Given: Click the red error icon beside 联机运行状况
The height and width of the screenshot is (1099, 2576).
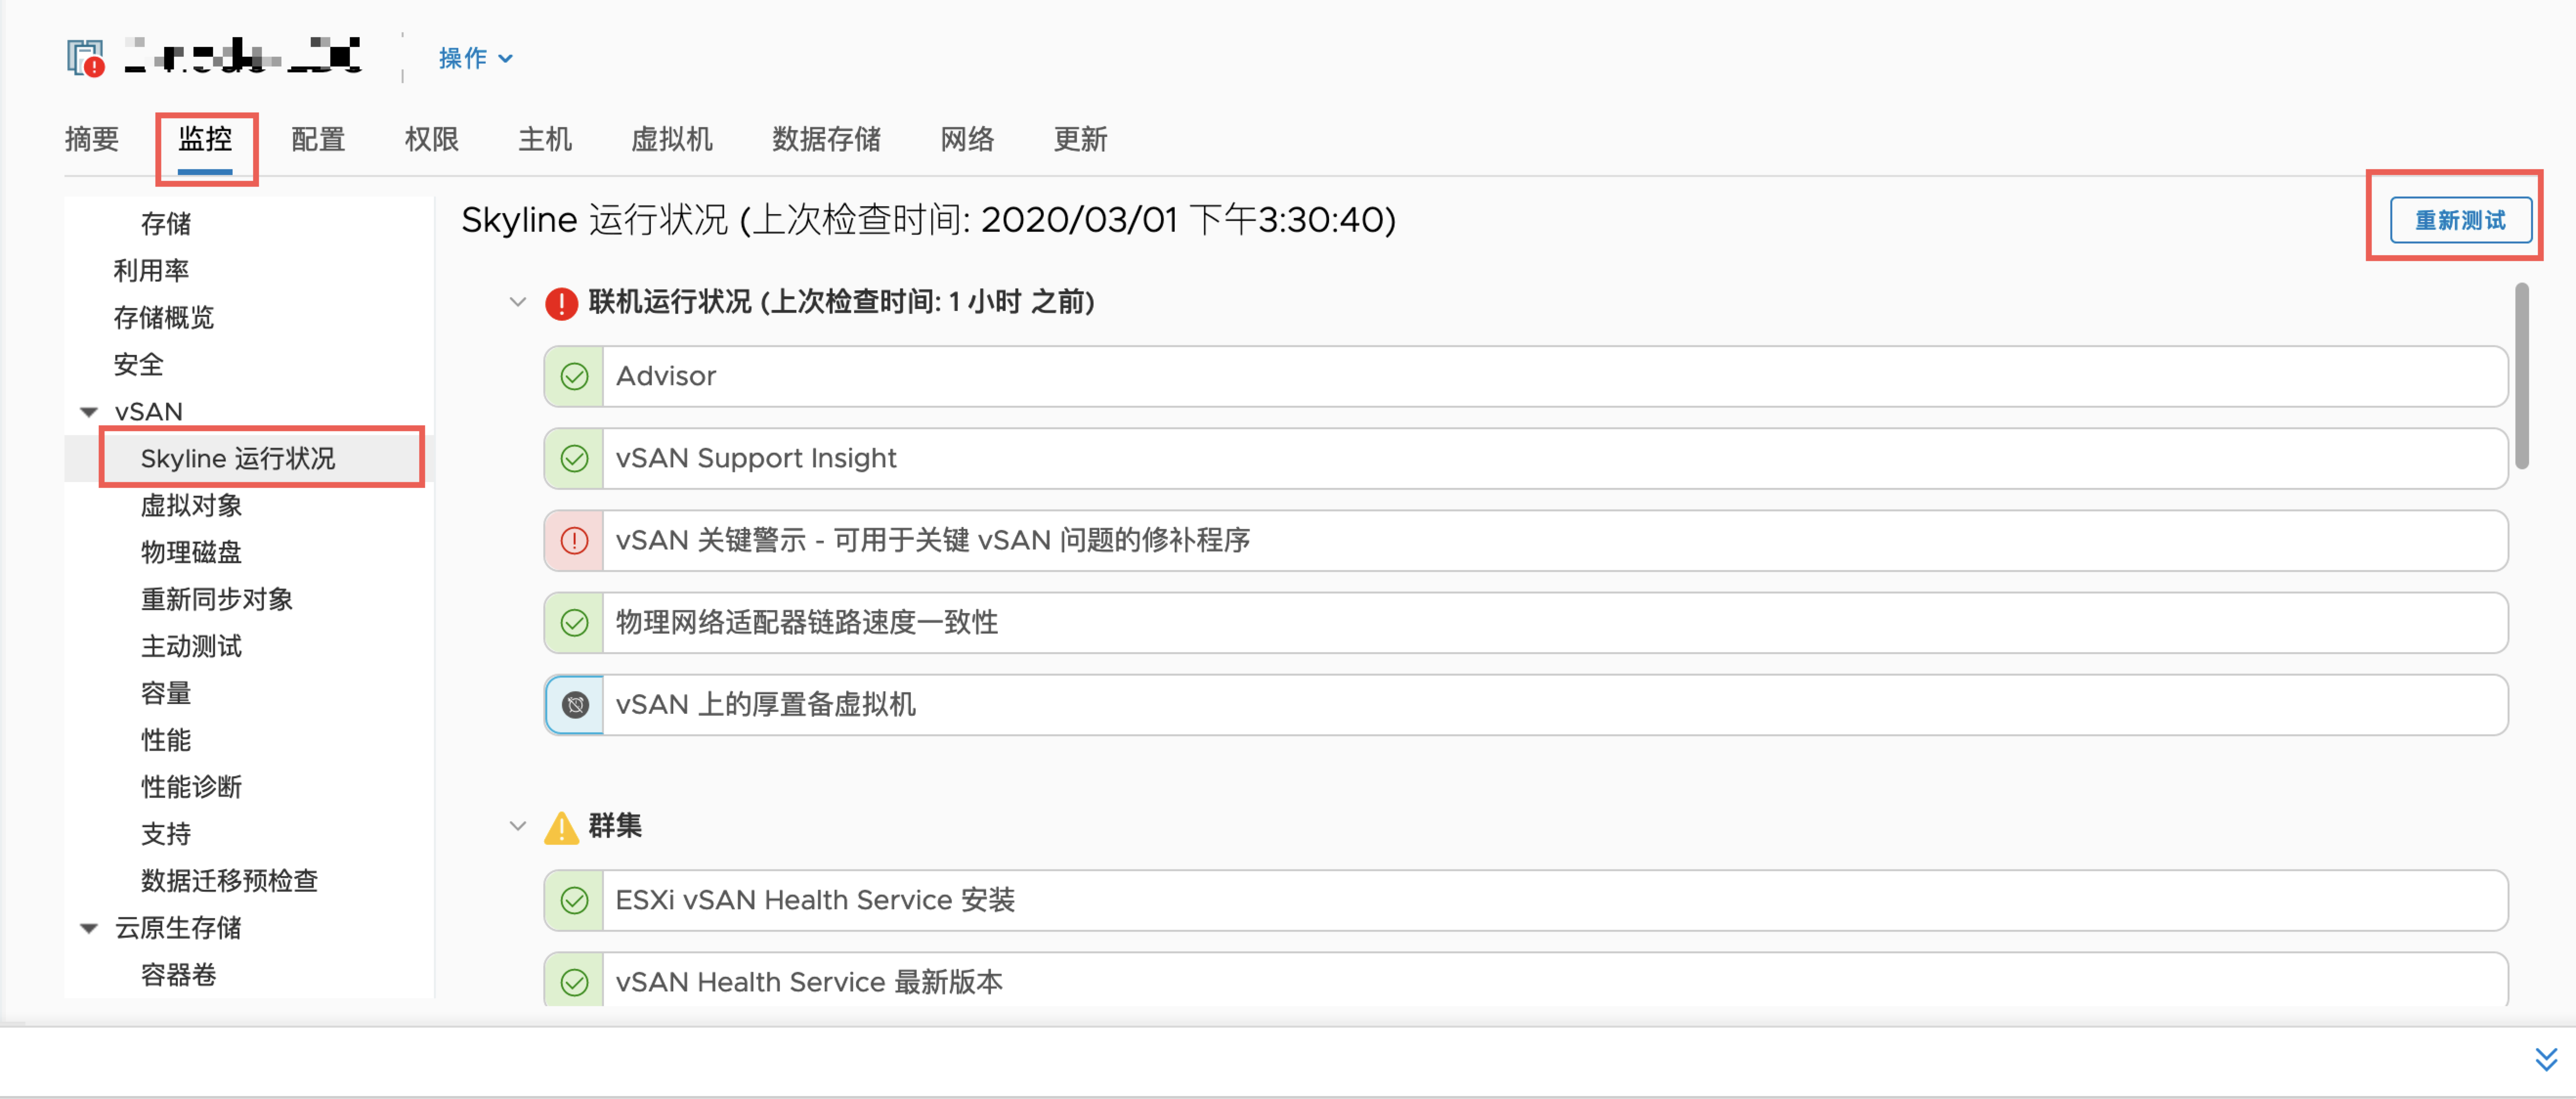Looking at the screenshot, I should pyautogui.click(x=561, y=302).
